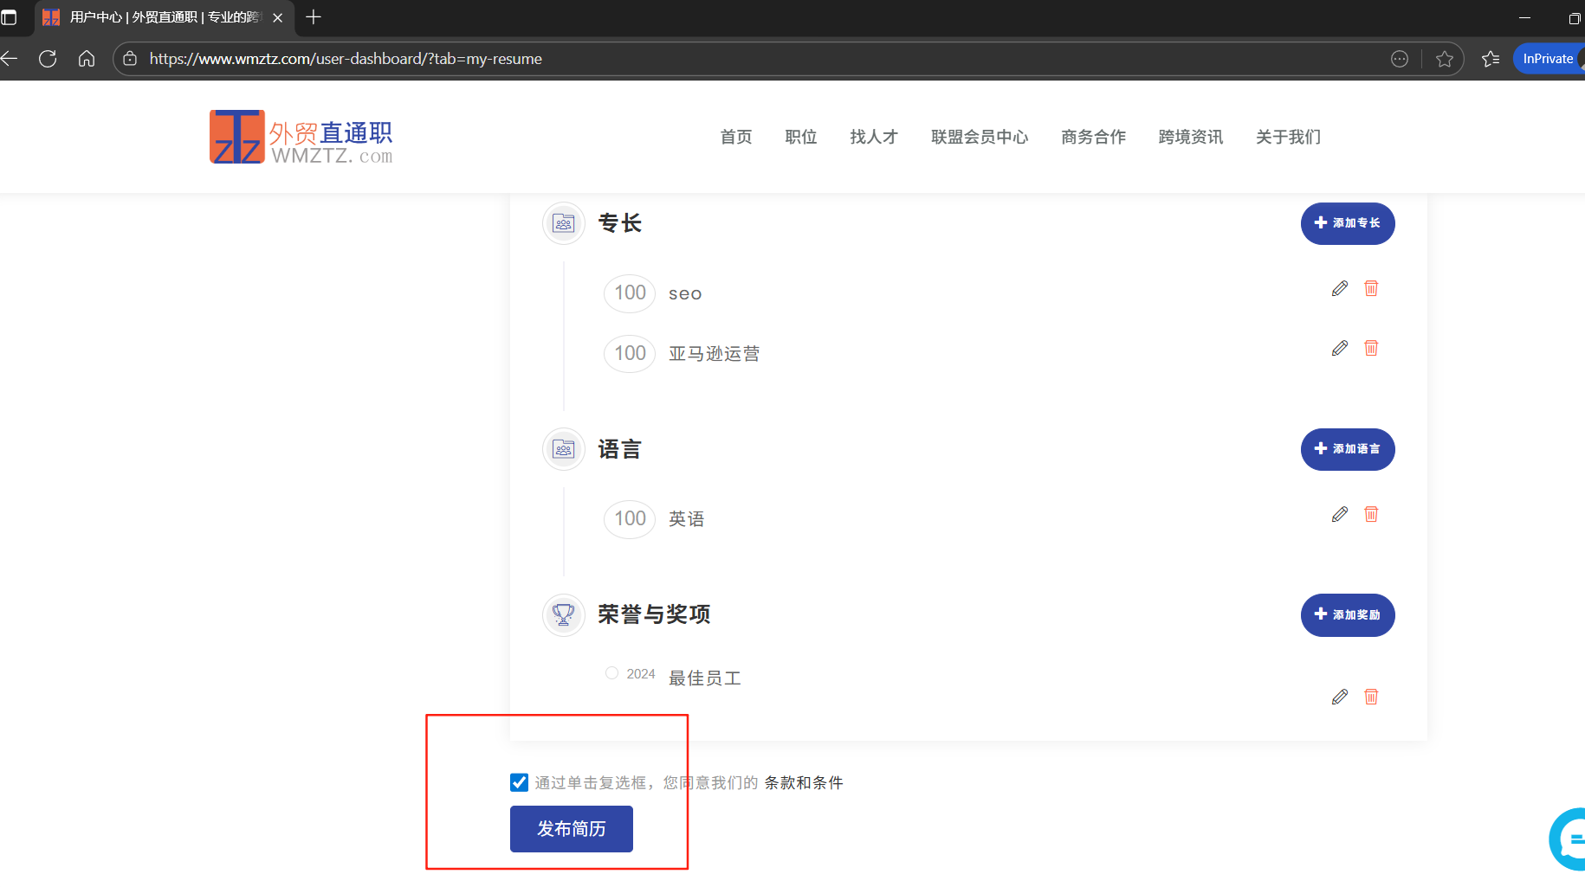1585x887 pixels.
Task: Select the 找人才 menu item
Action: click(x=873, y=137)
